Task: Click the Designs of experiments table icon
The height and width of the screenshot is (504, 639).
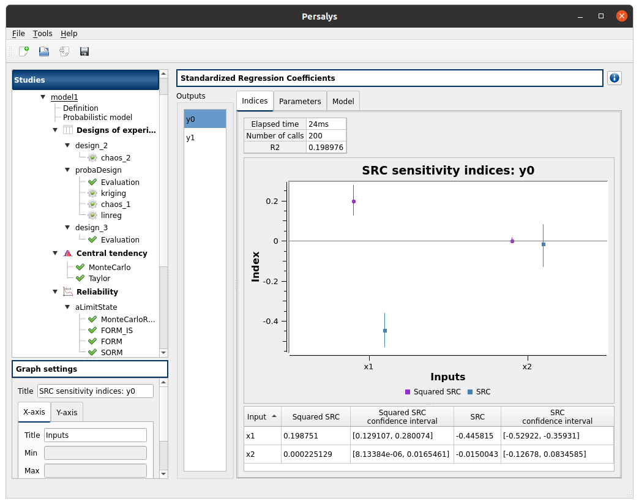Action: pyautogui.click(x=67, y=130)
